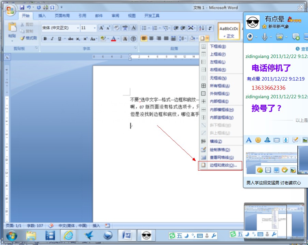Toggle Bold formatting
The width and height of the screenshot is (308, 245).
pyautogui.click(x=45, y=39)
